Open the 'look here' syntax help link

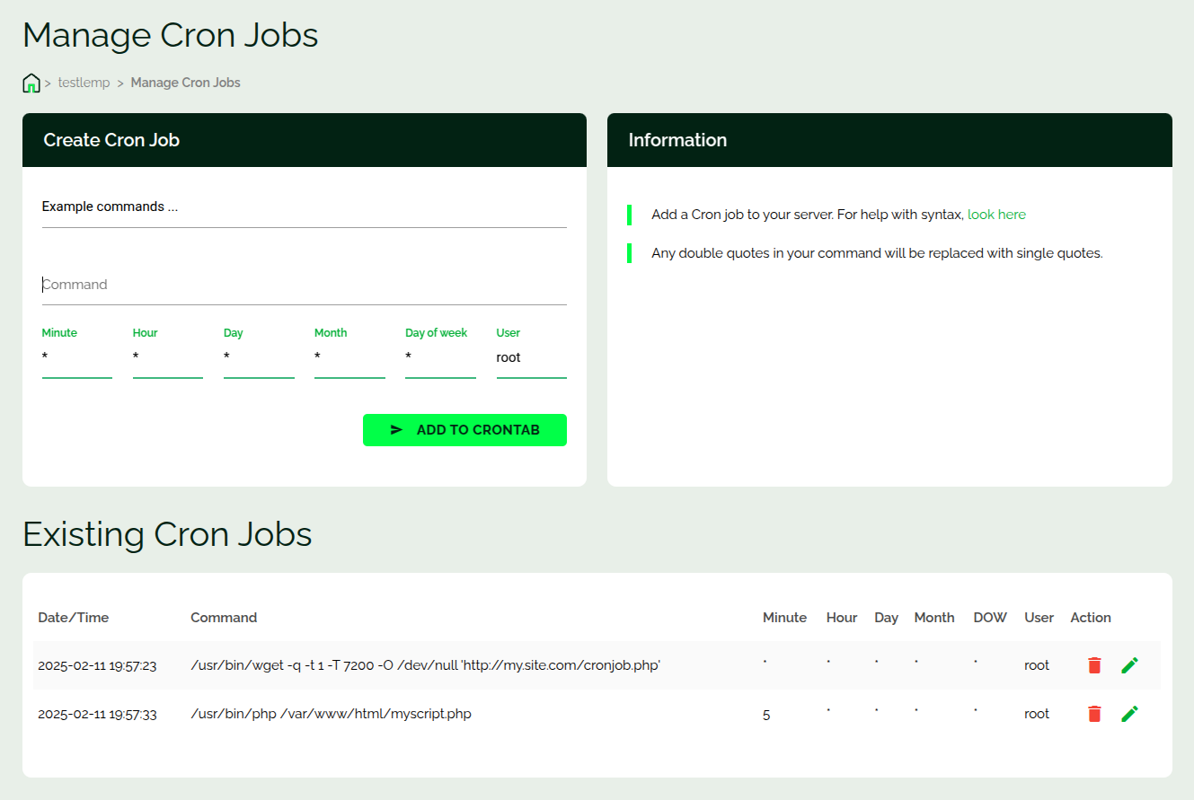(996, 215)
